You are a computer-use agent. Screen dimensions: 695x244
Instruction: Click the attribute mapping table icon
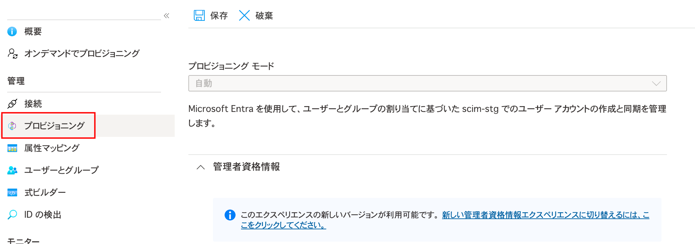coord(12,148)
